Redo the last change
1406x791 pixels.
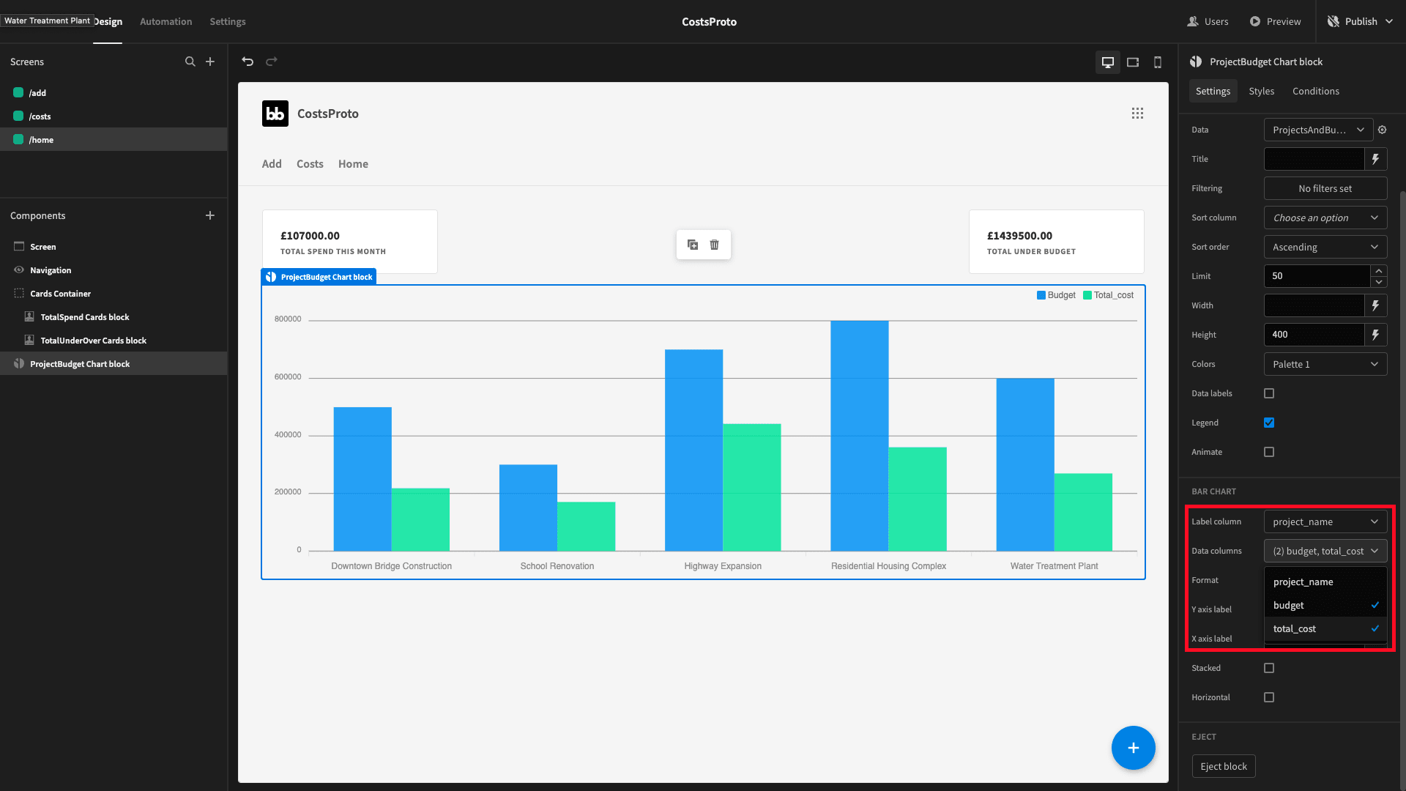coord(272,62)
